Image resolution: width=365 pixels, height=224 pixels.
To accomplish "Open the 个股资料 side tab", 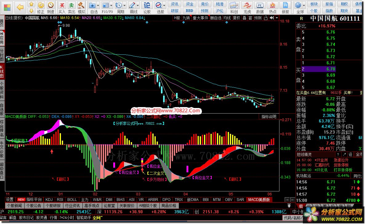I will (x=2, y=90).
